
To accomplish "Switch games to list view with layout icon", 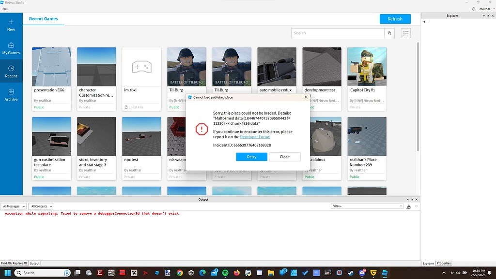I will (406, 33).
